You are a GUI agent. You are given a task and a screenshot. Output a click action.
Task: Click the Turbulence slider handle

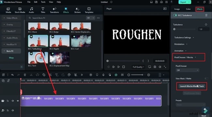pos(174,29)
